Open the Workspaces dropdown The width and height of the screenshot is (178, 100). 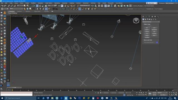[171, 3]
